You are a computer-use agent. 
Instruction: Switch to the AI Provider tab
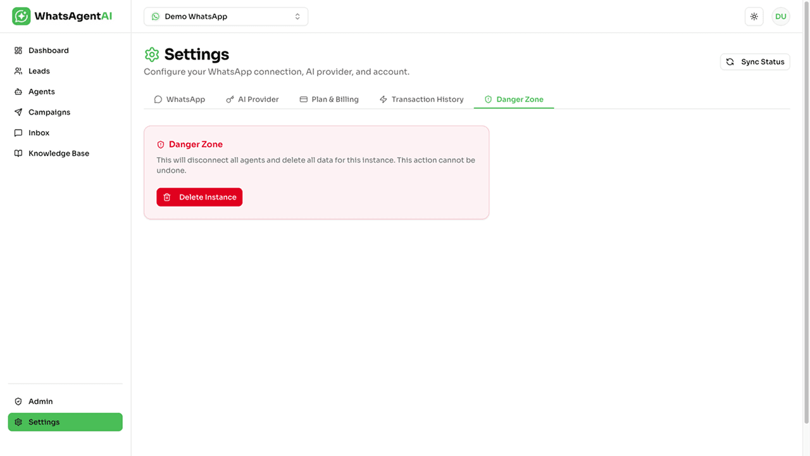pos(252,99)
